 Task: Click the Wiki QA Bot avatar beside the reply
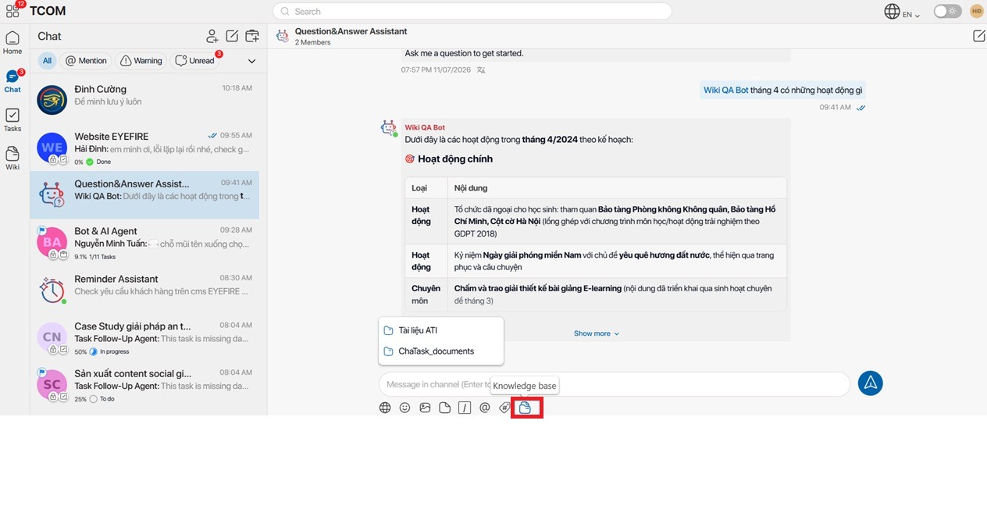388,128
